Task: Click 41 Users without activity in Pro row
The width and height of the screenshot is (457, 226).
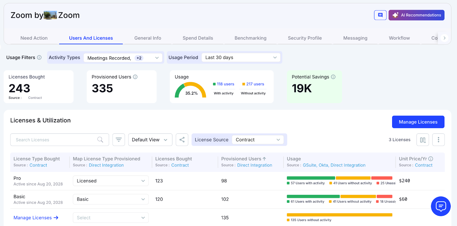Action: click(x=350, y=183)
